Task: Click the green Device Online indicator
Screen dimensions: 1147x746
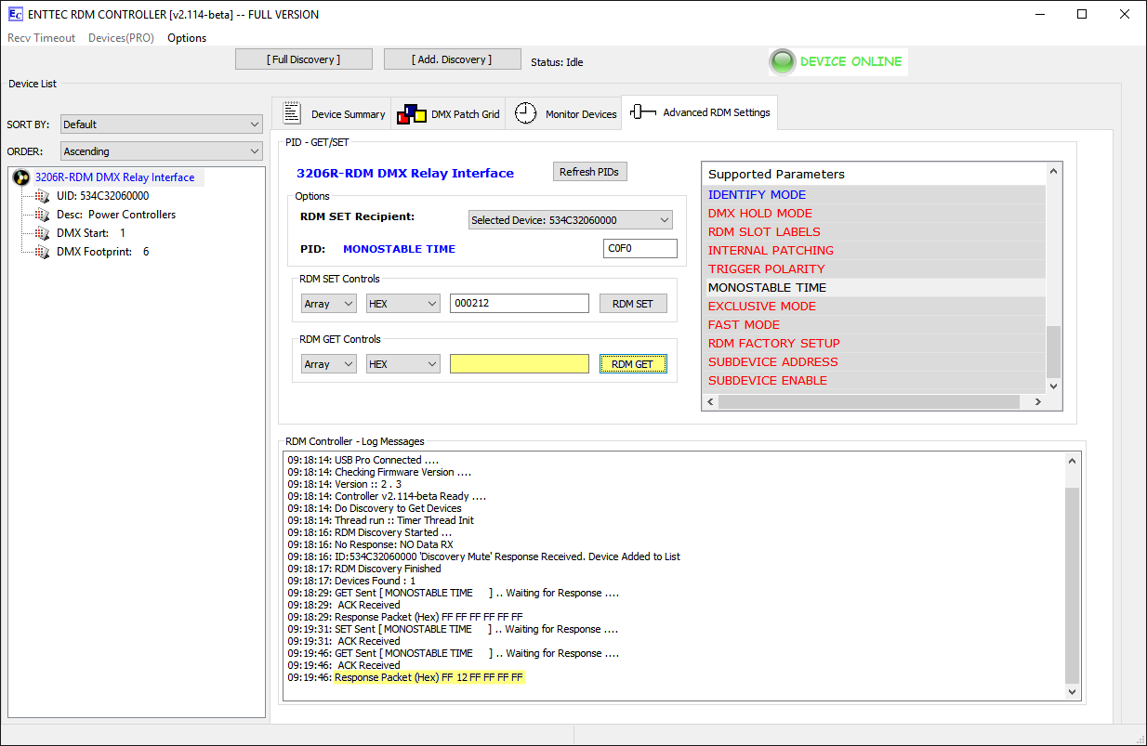Action: click(783, 62)
